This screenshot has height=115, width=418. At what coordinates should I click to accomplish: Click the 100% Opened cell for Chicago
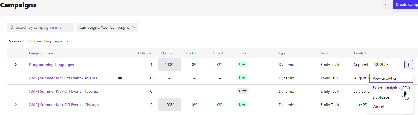[x=169, y=105]
